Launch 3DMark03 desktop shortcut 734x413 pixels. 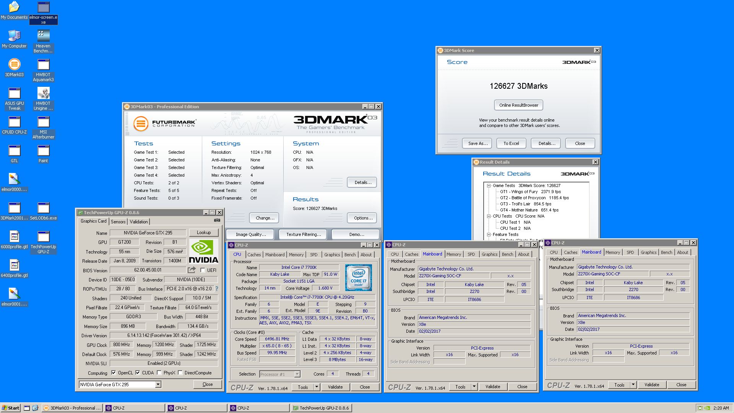point(14,68)
